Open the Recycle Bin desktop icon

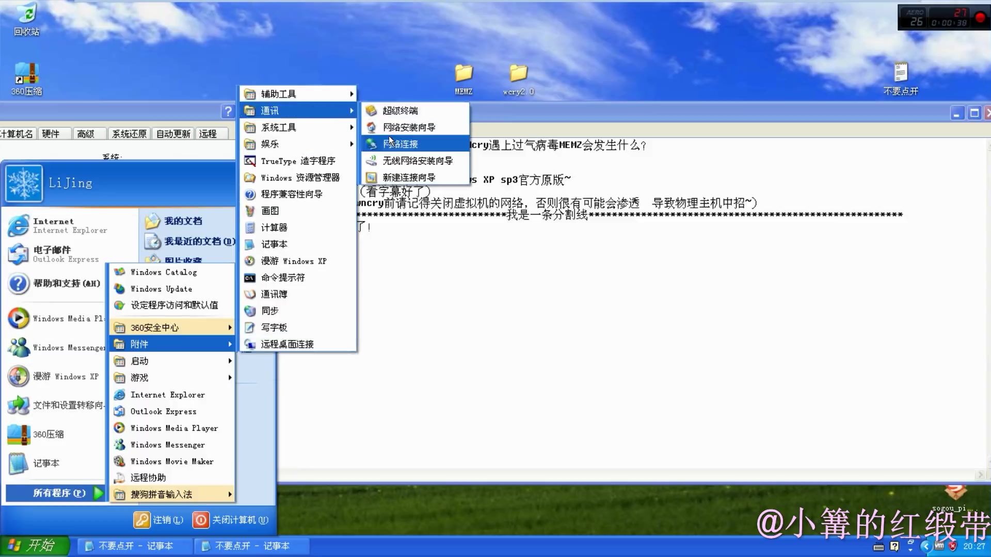[x=26, y=20]
